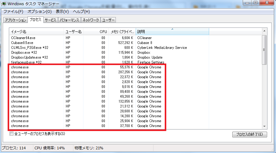
Task: Switch to the アプリケーション tab
Action: point(16,20)
